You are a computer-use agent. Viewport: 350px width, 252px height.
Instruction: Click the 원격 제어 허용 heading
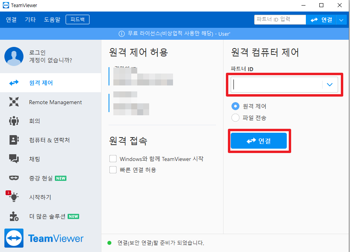tap(138, 52)
